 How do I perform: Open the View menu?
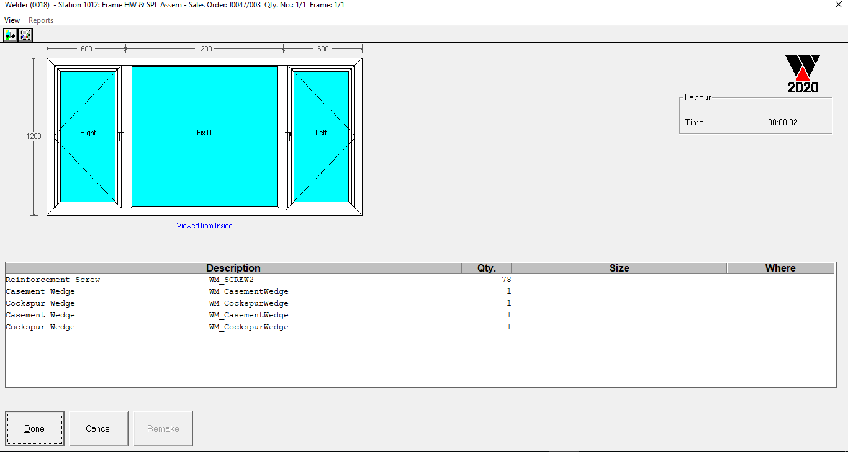point(12,20)
